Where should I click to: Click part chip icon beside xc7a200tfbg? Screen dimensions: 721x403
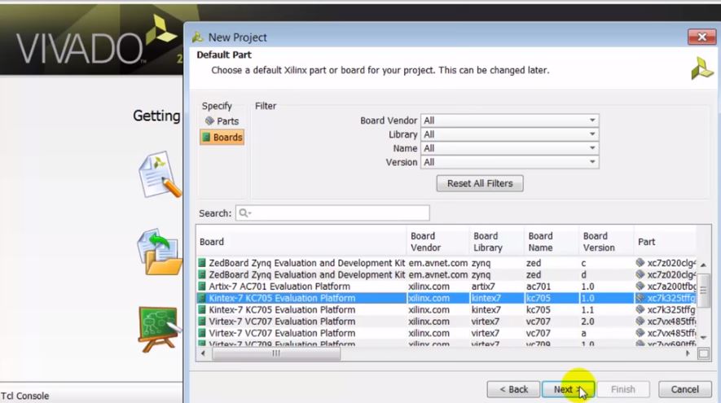(x=640, y=287)
